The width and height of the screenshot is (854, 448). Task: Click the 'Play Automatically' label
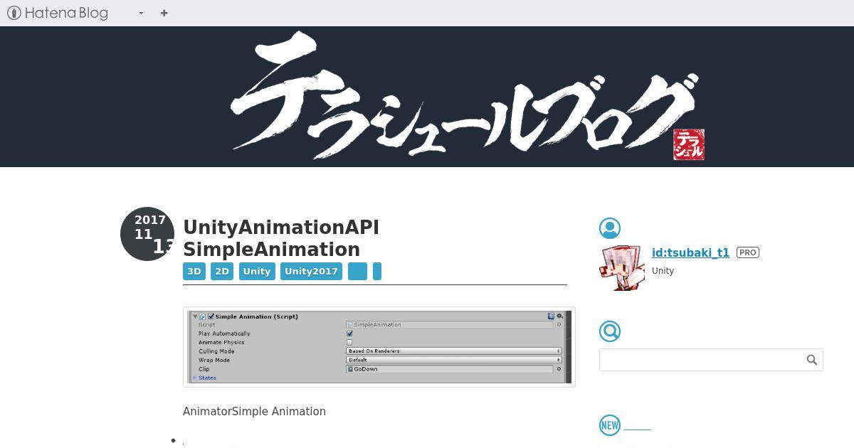(x=224, y=334)
